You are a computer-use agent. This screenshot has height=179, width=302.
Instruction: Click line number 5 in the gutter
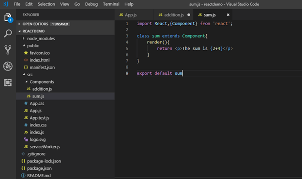[127, 48]
